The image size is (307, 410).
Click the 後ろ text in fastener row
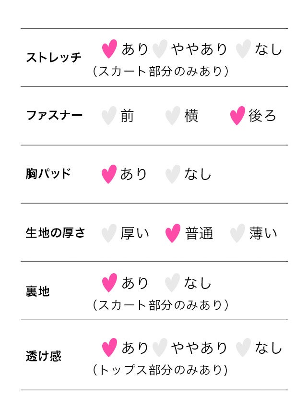click(x=262, y=116)
